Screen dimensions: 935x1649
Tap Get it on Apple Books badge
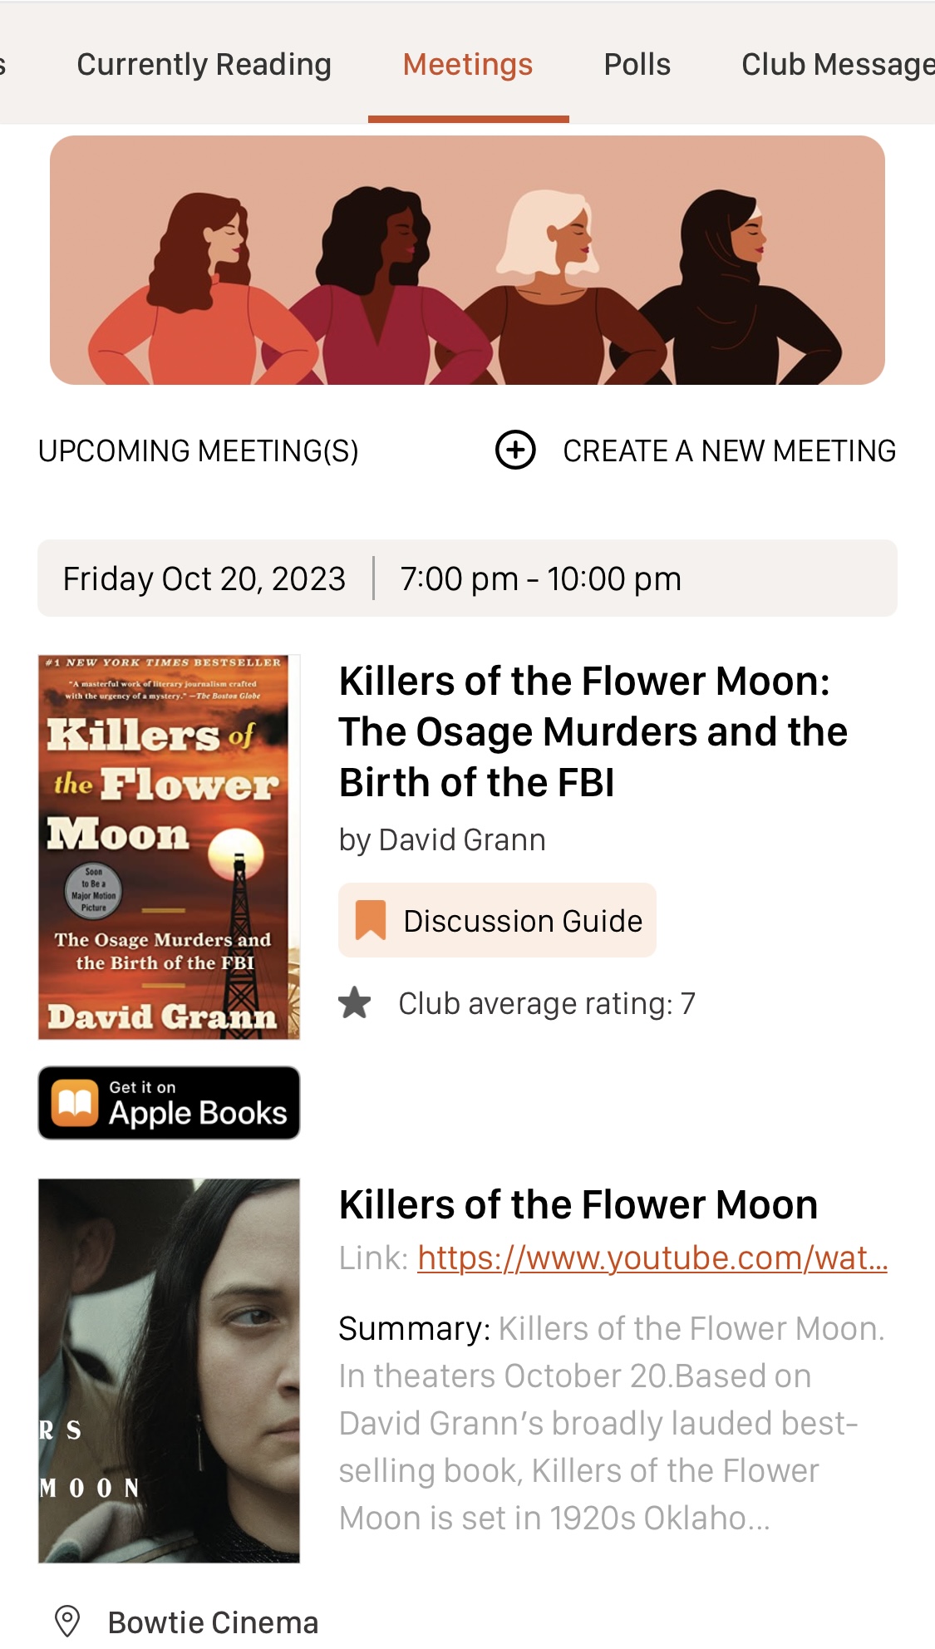click(x=170, y=1103)
